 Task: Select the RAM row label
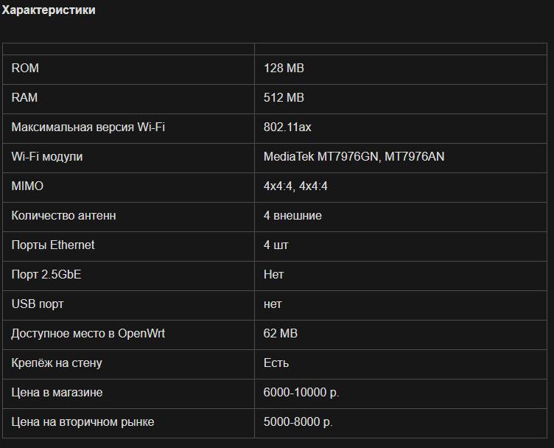pos(24,97)
